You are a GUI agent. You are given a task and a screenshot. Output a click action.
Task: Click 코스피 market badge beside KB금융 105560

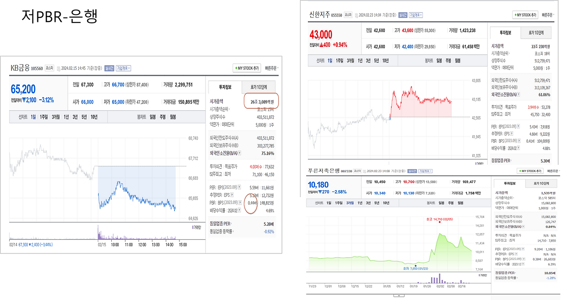coord(49,68)
